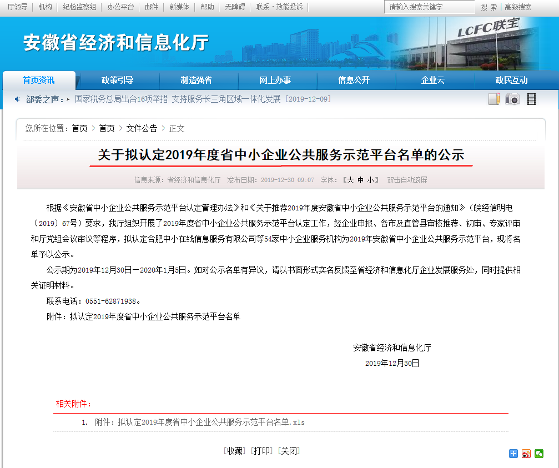The width and height of the screenshot is (559, 468).
Task: Set font size to 小
Action: click(x=370, y=180)
